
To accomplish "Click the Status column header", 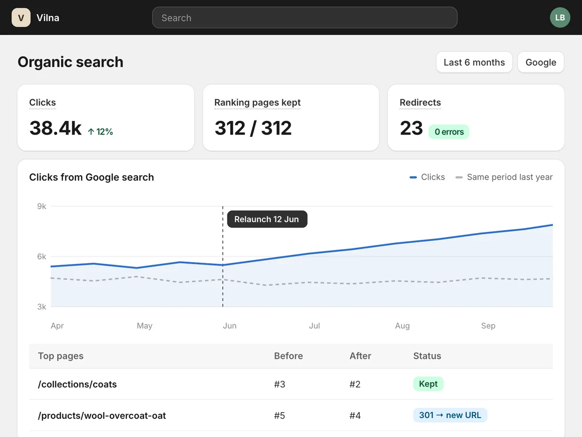I will 427,356.
